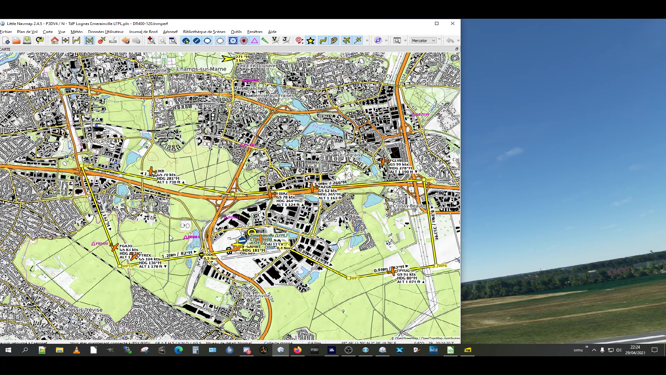Click the new flight plan icon
Viewport: 666px width, 375px height.
click(6, 41)
